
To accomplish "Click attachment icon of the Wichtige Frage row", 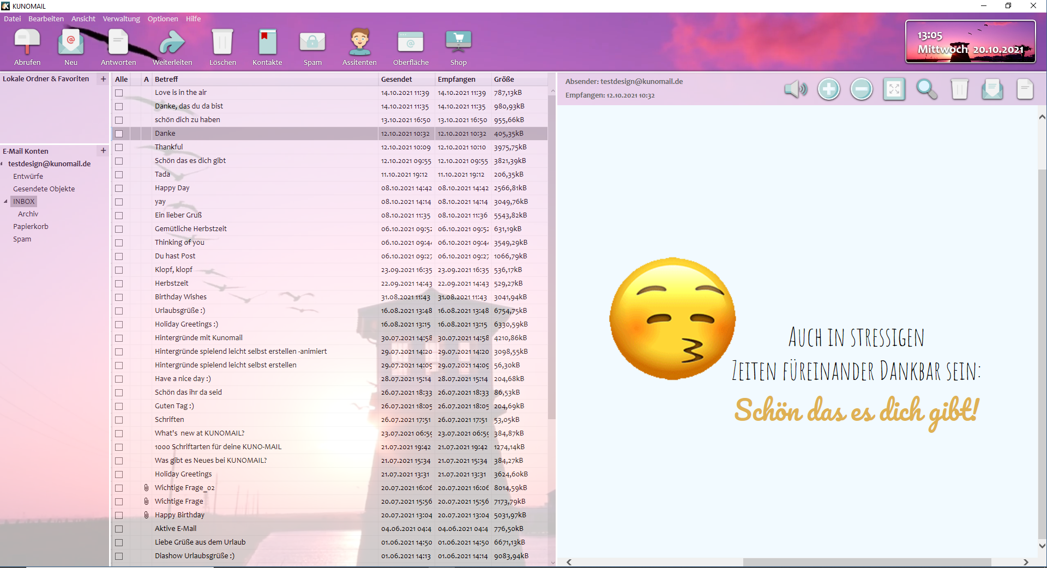I will [146, 501].
